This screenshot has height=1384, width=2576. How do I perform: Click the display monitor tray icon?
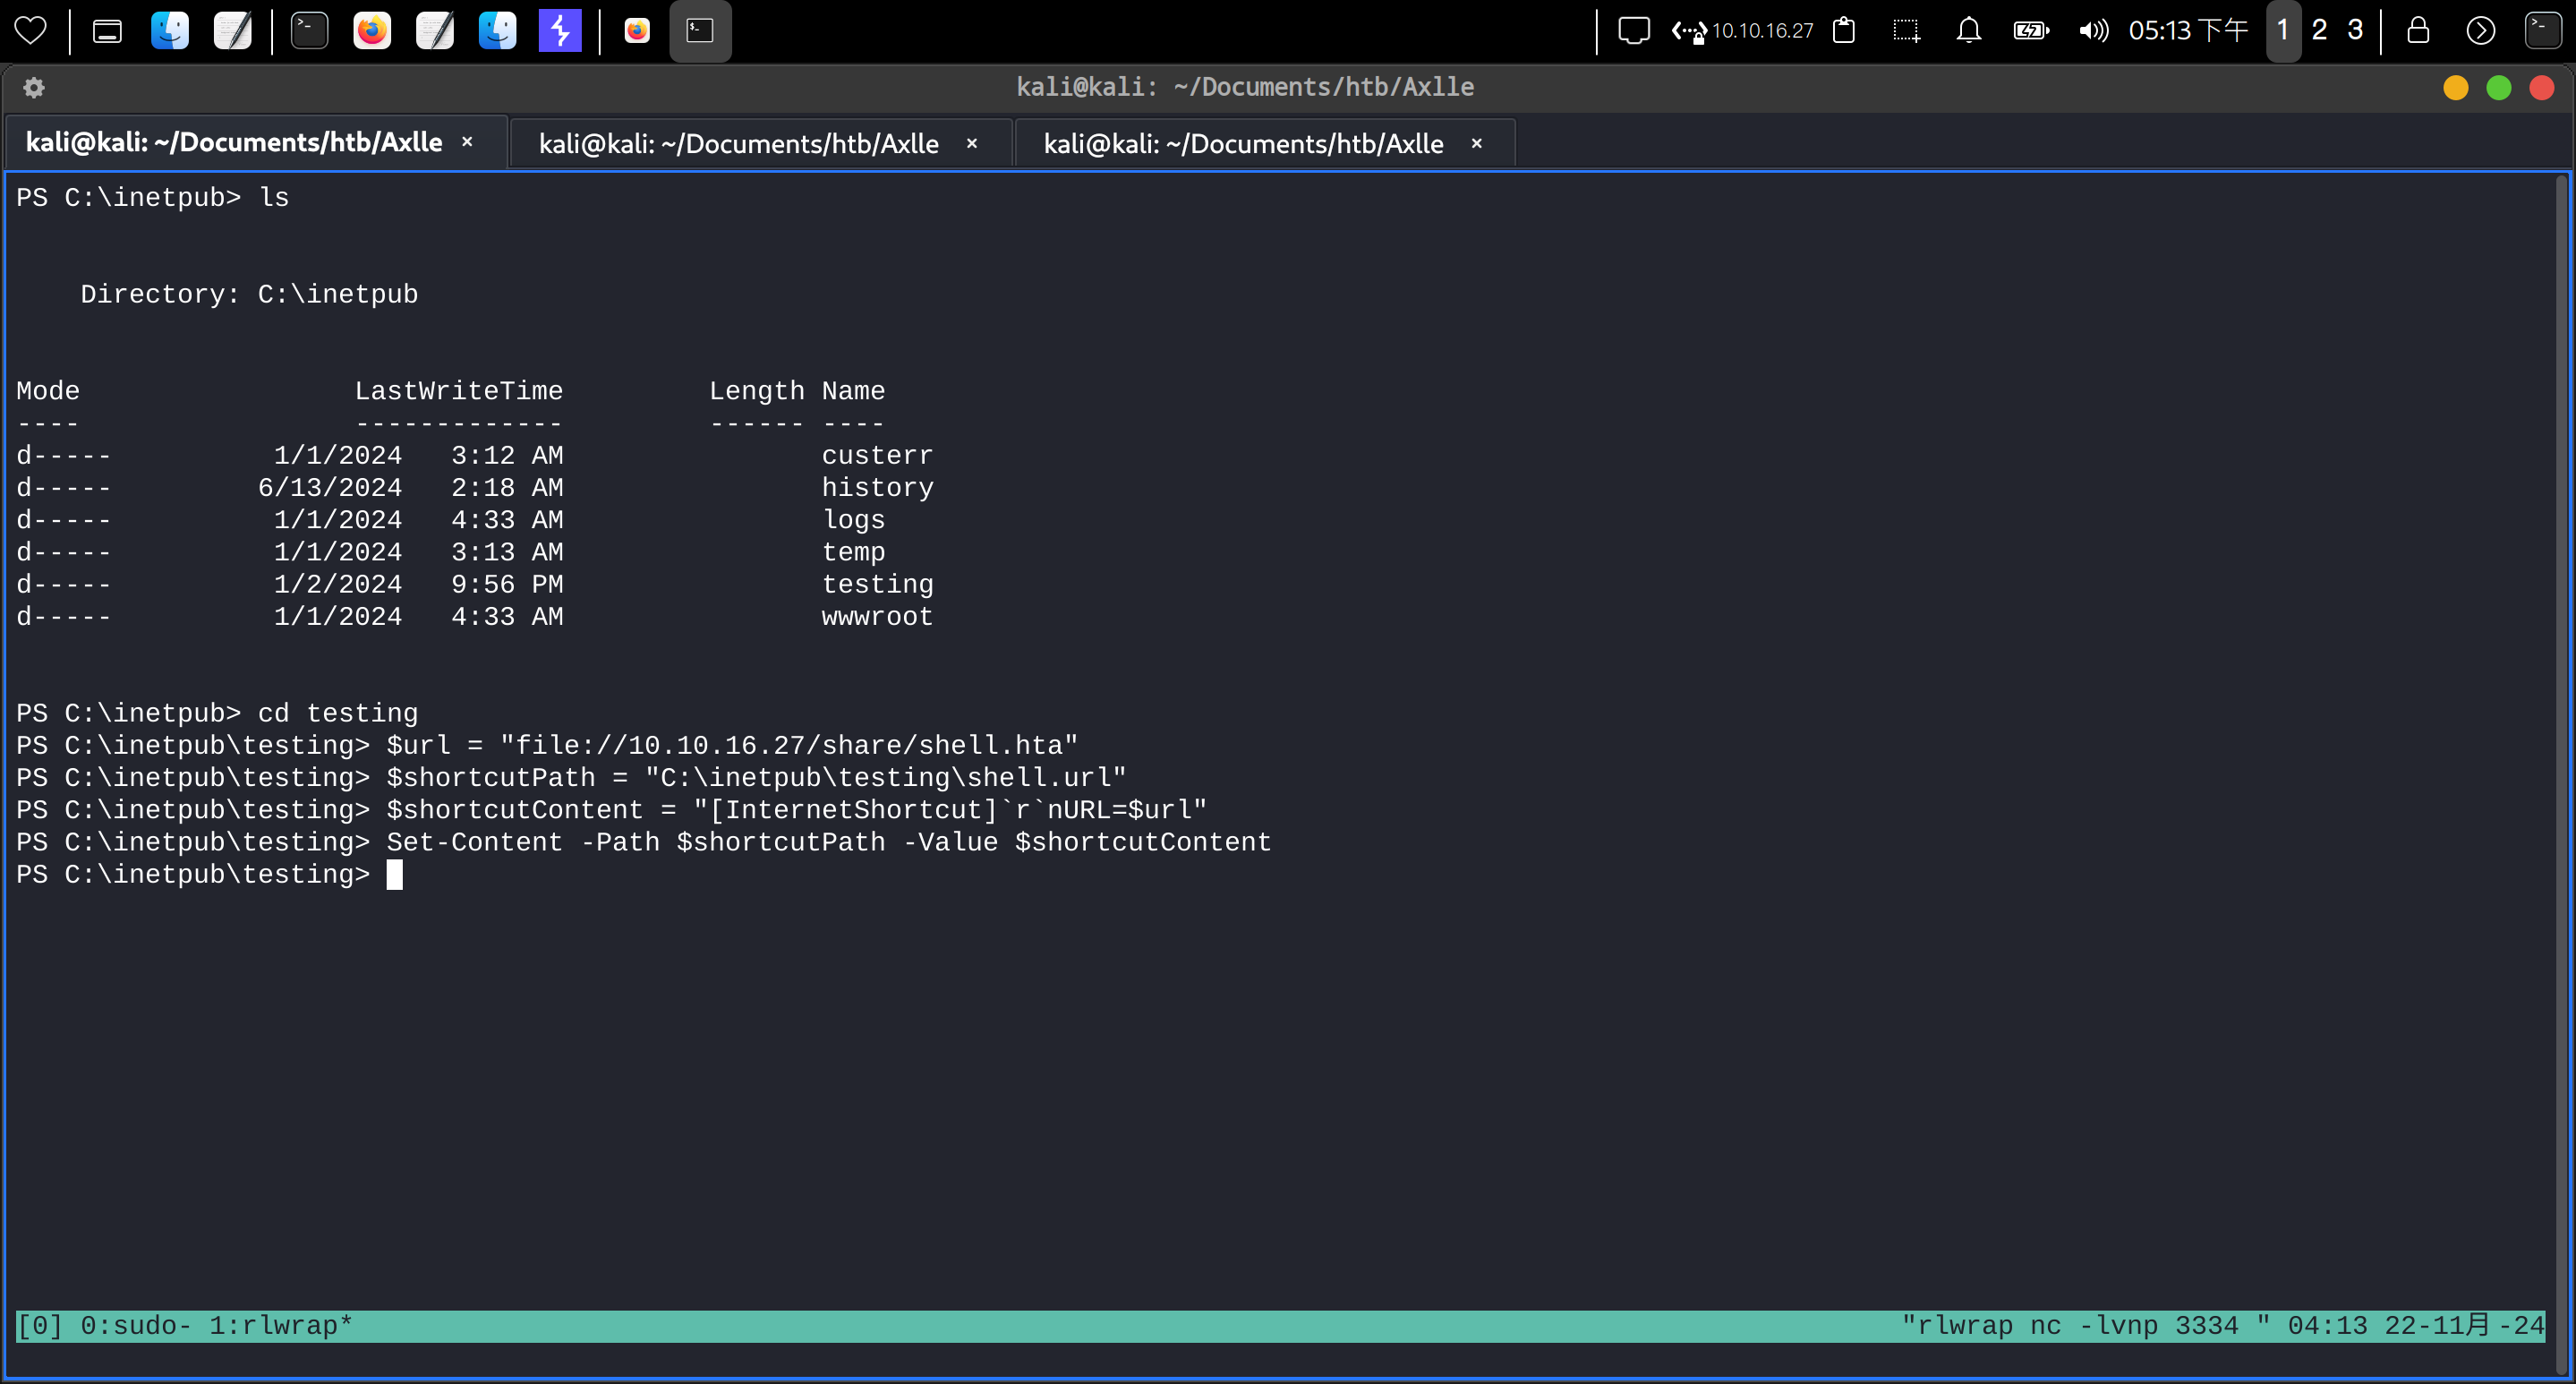(1634, 31)
